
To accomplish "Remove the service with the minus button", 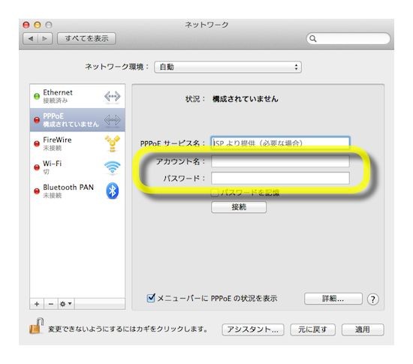I will pyautogui.click(x=51, y=304).
